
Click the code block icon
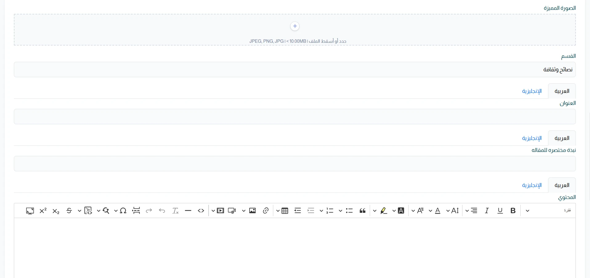tap(88, 211)
